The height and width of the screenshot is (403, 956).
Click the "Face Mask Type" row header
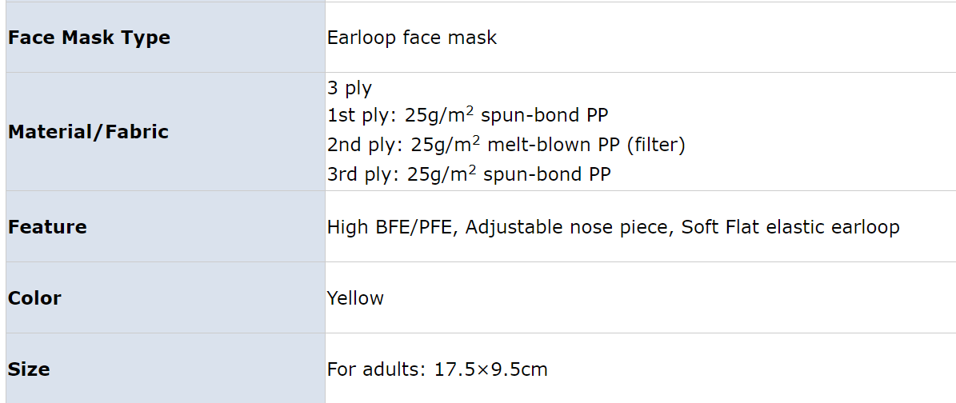pyautogui.click(x=89, y=38)
